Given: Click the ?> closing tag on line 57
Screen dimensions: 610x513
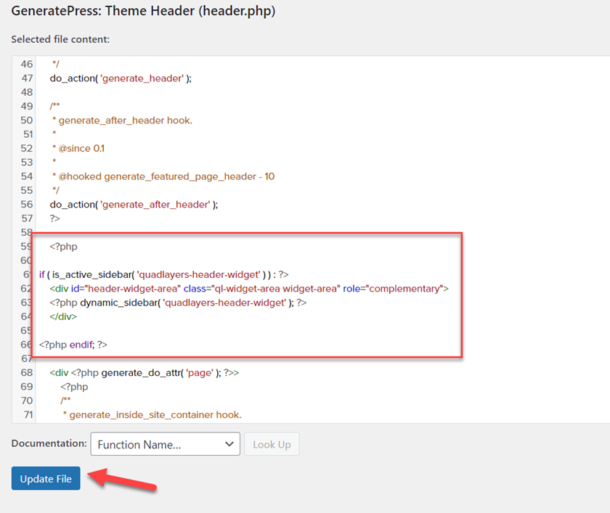Looking at the screenshot, I should pos(54,218).
